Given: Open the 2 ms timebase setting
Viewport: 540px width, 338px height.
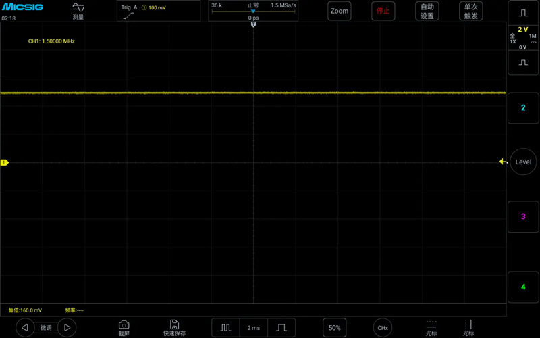Looking at the screenshot, I should (254, 328).
